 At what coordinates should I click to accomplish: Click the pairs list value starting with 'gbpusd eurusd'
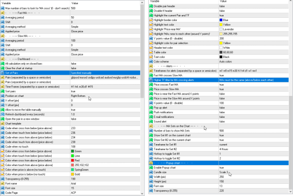tap(105, 77)
